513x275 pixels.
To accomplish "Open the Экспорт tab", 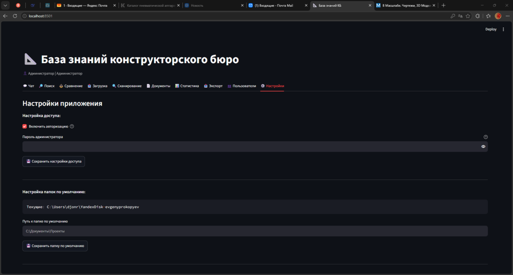I will [x=213, y=86].
